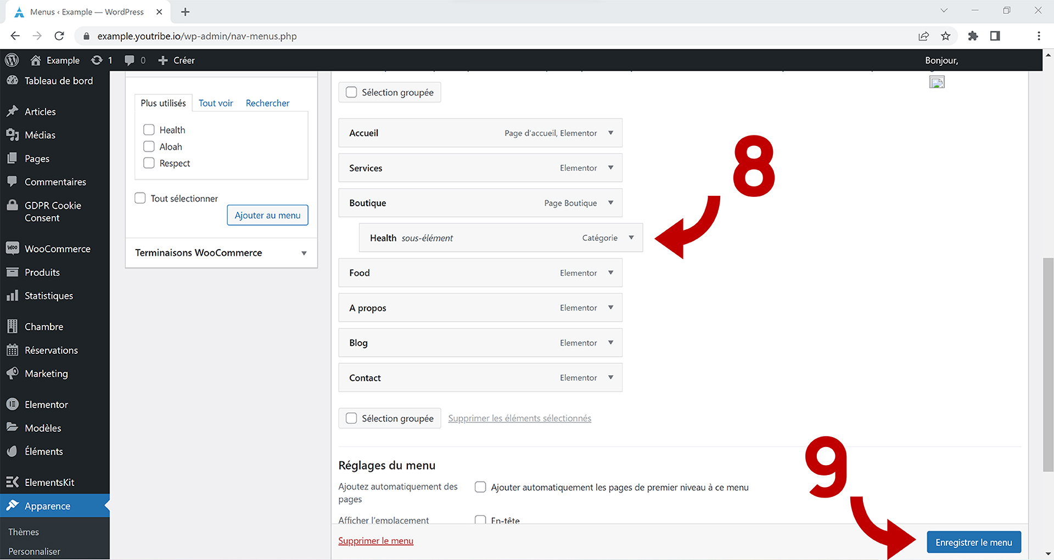Check the Health category checkbox
1054x560 pixels.
[148, 129]
